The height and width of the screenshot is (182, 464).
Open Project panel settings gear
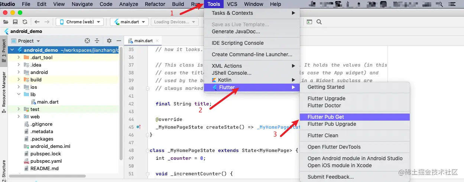pyautogui.click(x=109, y=41)
